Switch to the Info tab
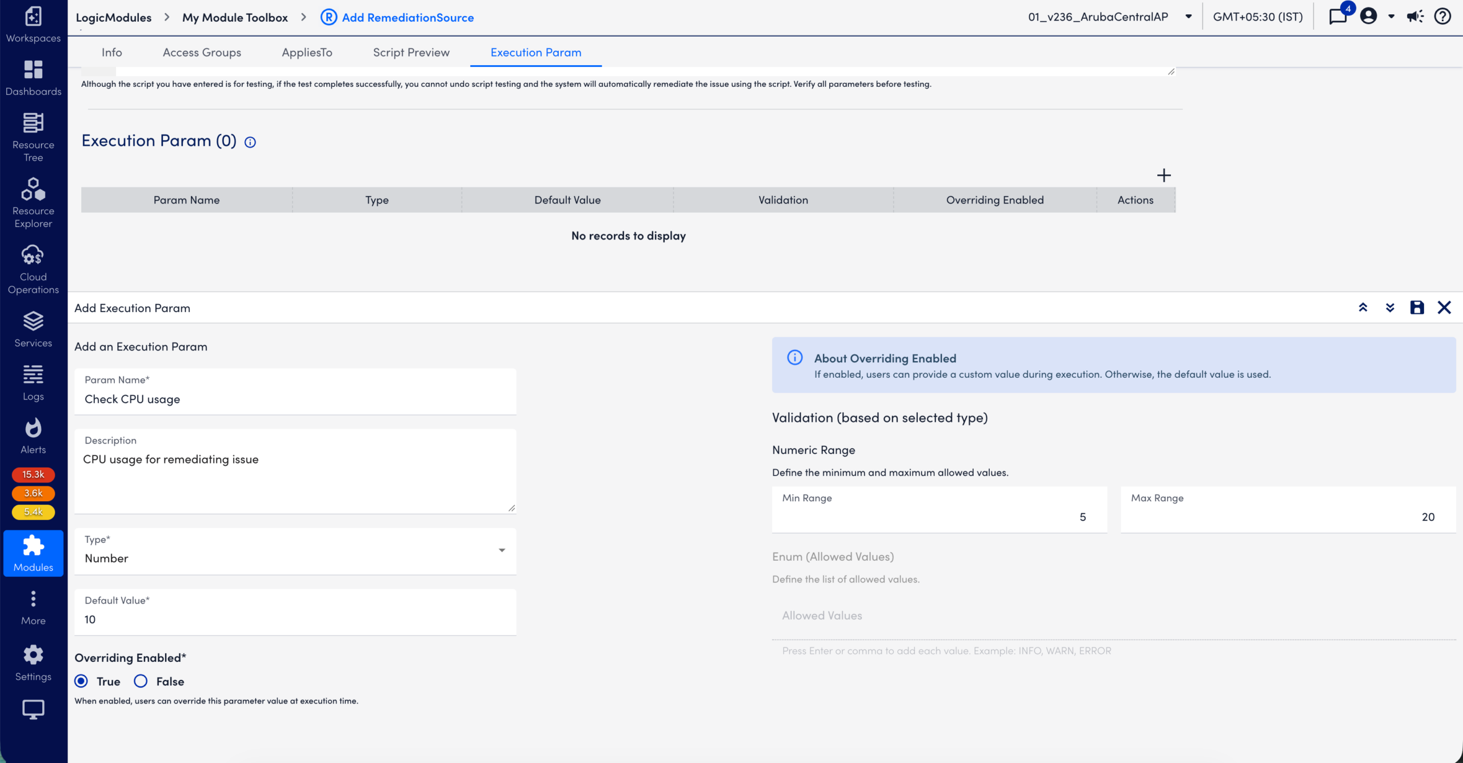 111,52
